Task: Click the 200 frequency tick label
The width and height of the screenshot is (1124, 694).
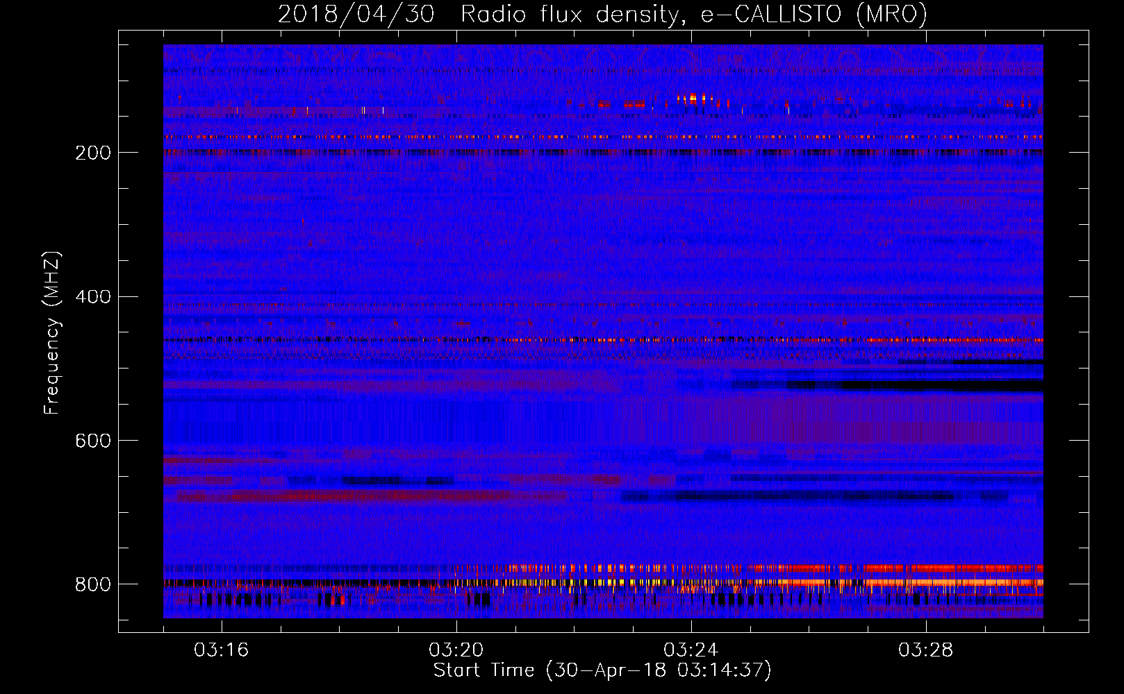Action: click(93, 153)
